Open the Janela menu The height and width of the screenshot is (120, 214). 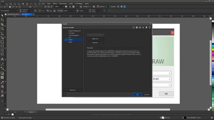coord(71,4)
